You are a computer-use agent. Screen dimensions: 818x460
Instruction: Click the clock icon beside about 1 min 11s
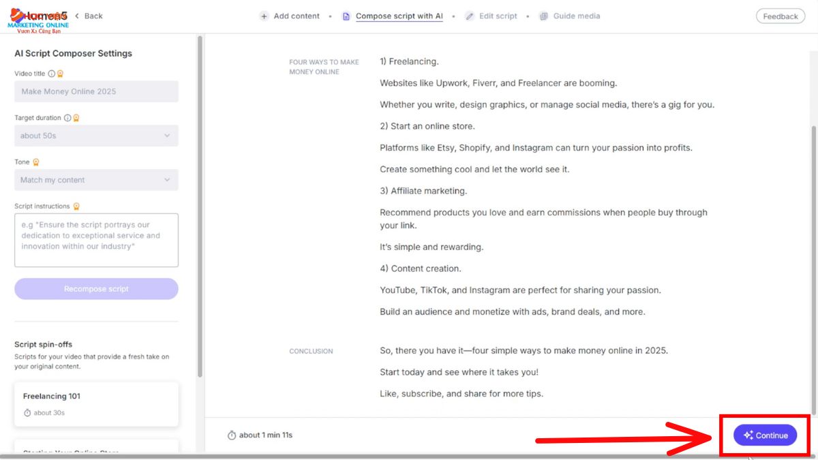pyautogui.click(x=232, y=435)
